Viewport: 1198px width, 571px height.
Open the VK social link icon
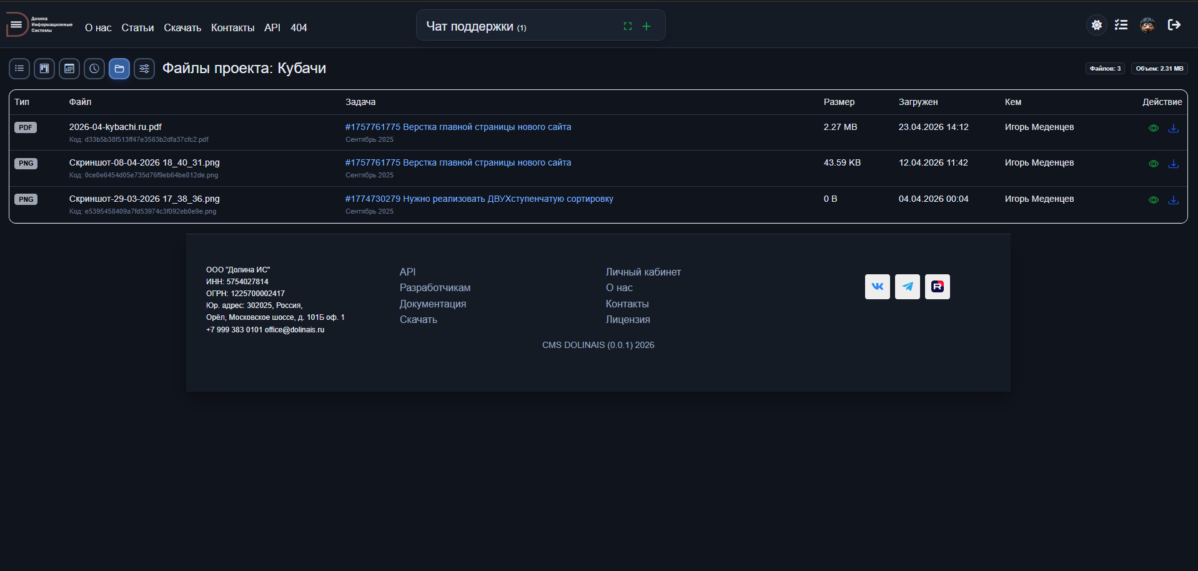878,287
